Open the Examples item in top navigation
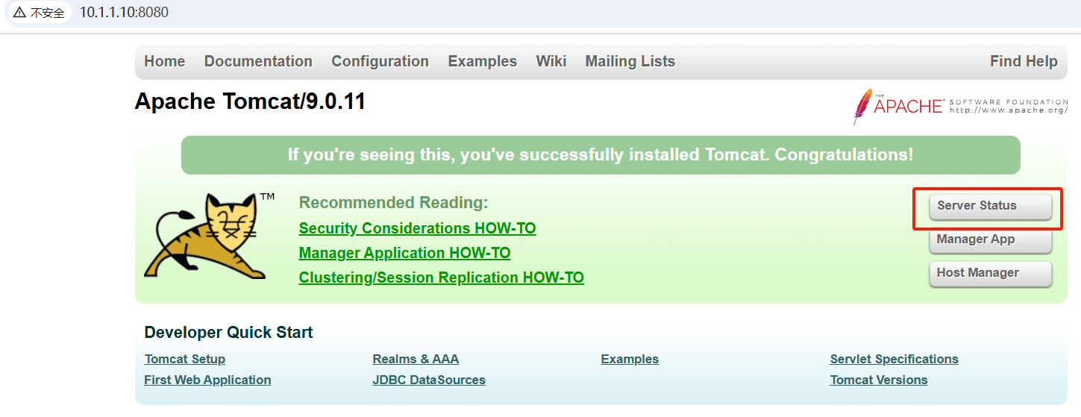 [482, 61]
